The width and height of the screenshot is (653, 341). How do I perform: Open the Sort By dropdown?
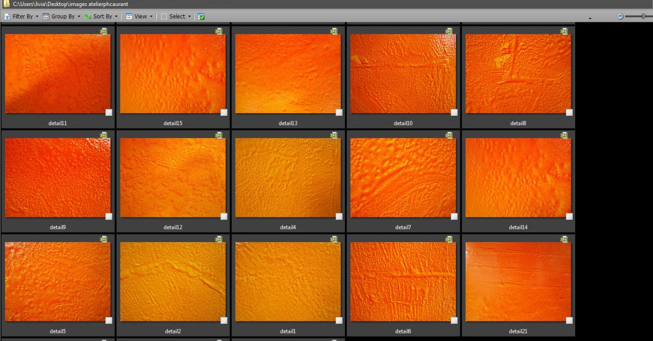101,17
